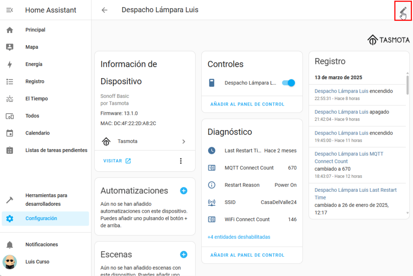Click the VISITAR device link

(x=117, y=161)
